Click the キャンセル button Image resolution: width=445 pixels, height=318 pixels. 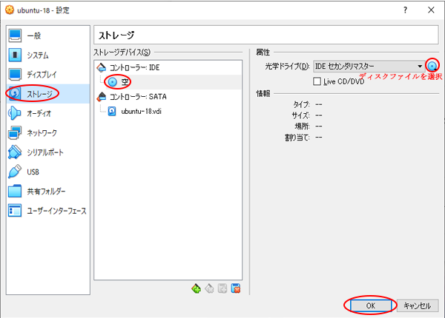pyautogui.click(x=418, y=305)
